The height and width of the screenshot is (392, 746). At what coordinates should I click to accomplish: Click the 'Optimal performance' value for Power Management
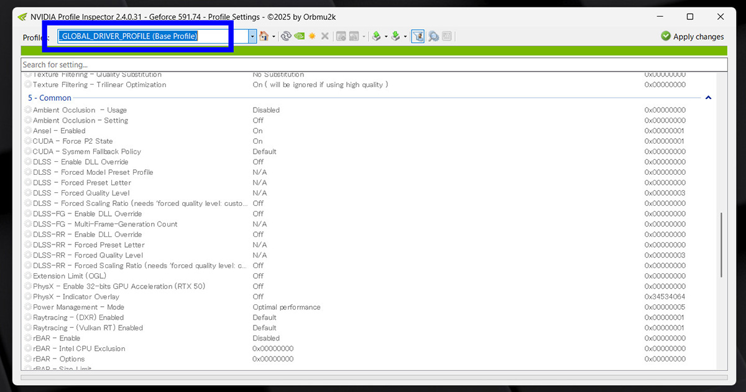[x=286, y=307]
